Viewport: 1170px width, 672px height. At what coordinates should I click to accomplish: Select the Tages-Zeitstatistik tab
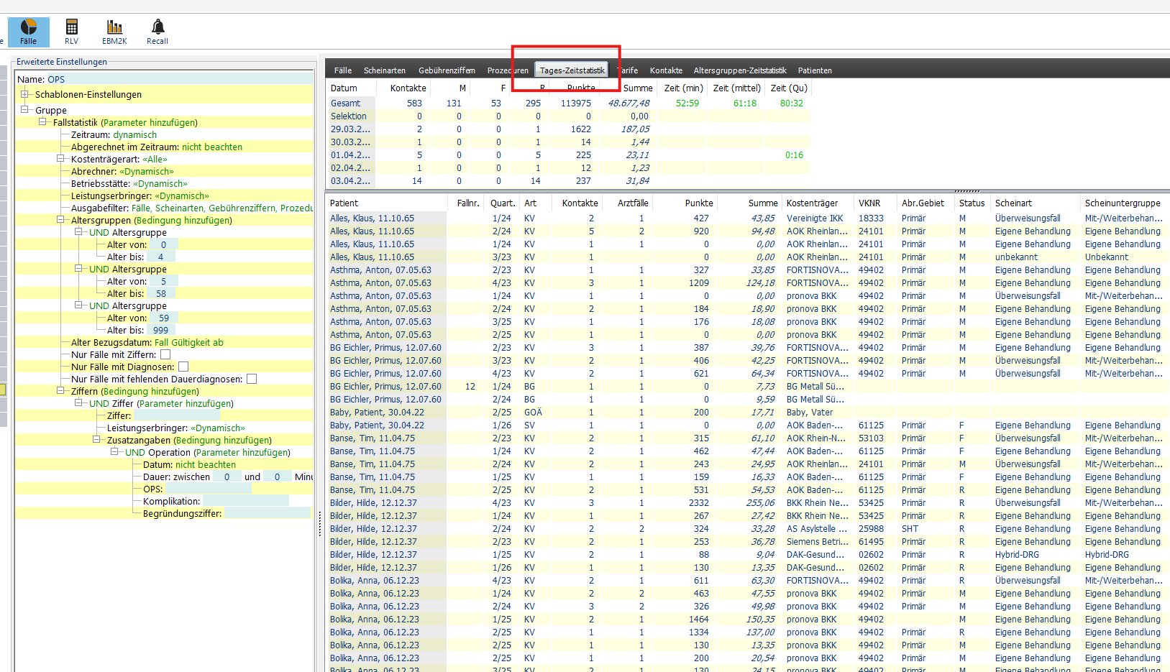pyautogui.click(x=572, y=70)
